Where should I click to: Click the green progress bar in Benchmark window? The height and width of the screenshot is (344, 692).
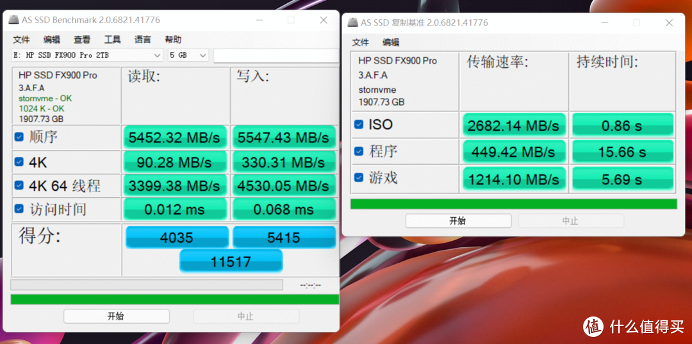[175, 299]
